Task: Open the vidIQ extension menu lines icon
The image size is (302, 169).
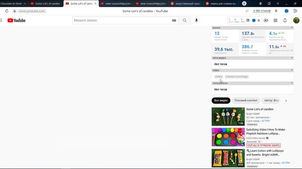Action: 259,20
